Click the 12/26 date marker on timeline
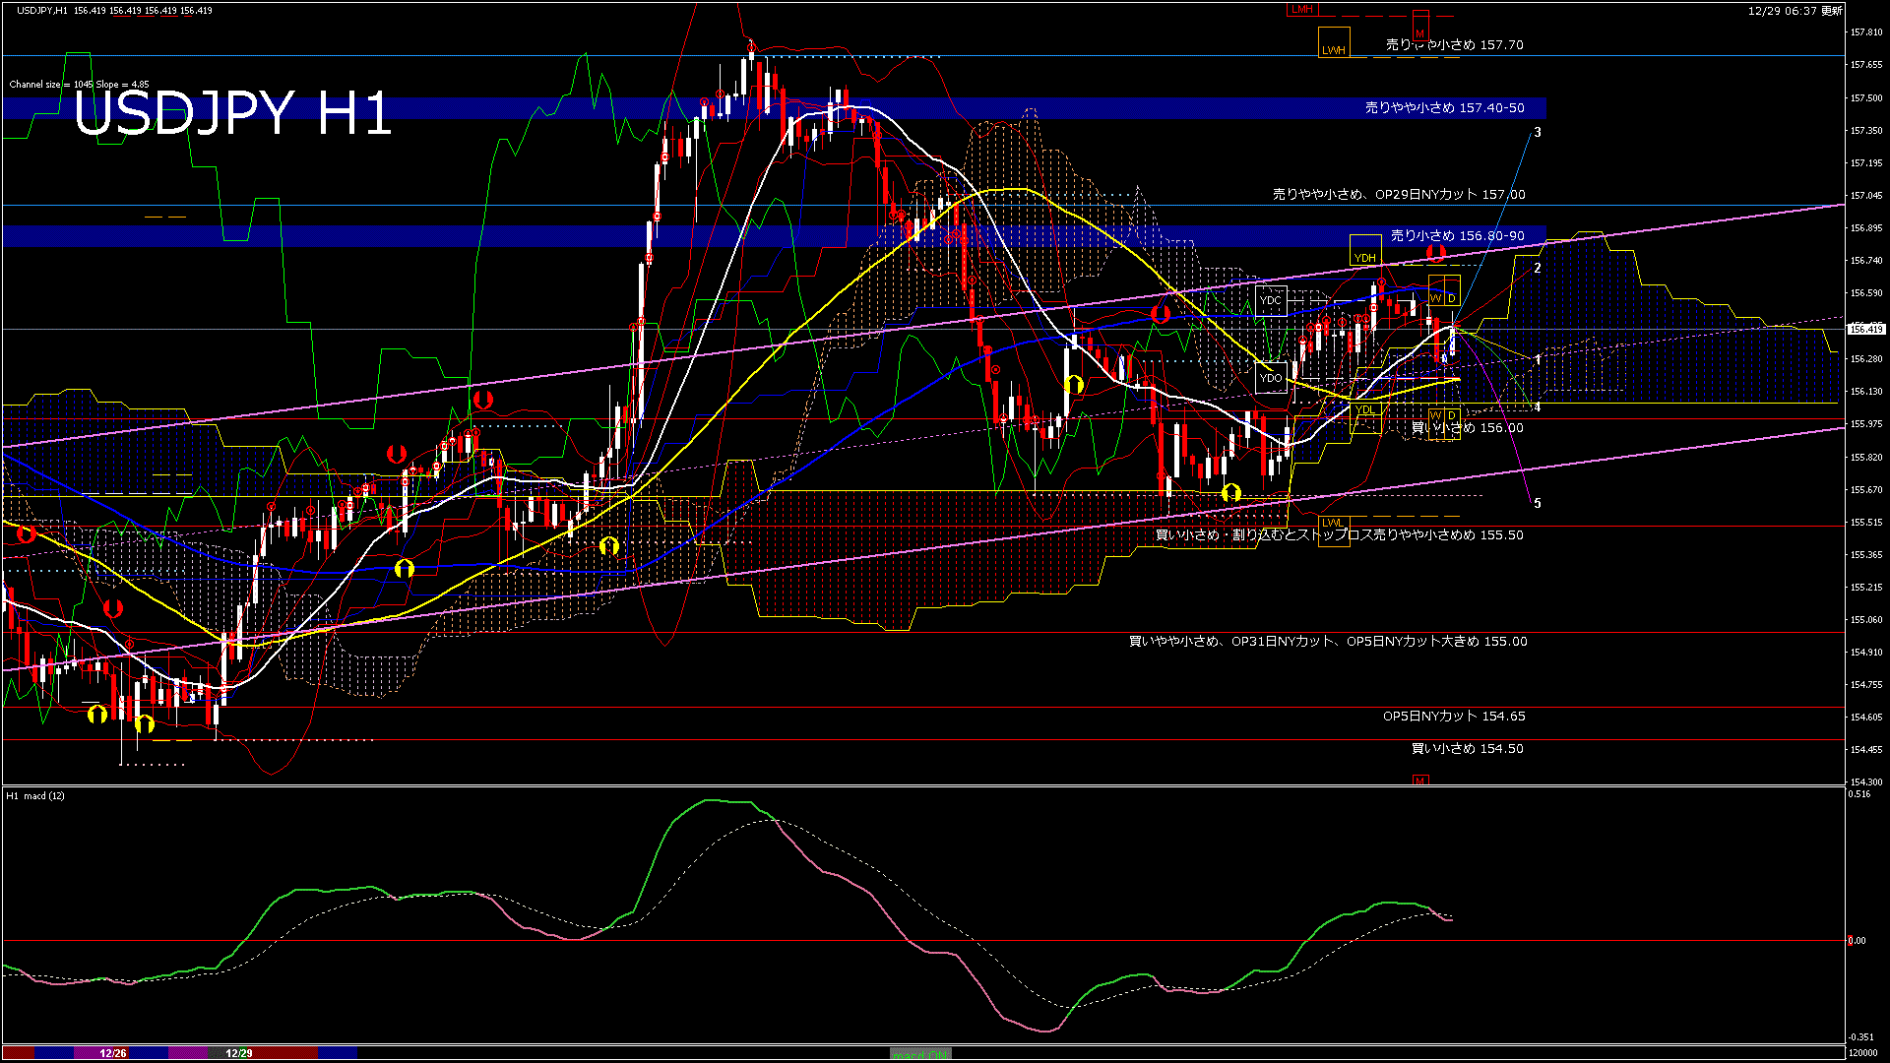The width and height of the screenshot is (1890, 1063). point(111,1052)
